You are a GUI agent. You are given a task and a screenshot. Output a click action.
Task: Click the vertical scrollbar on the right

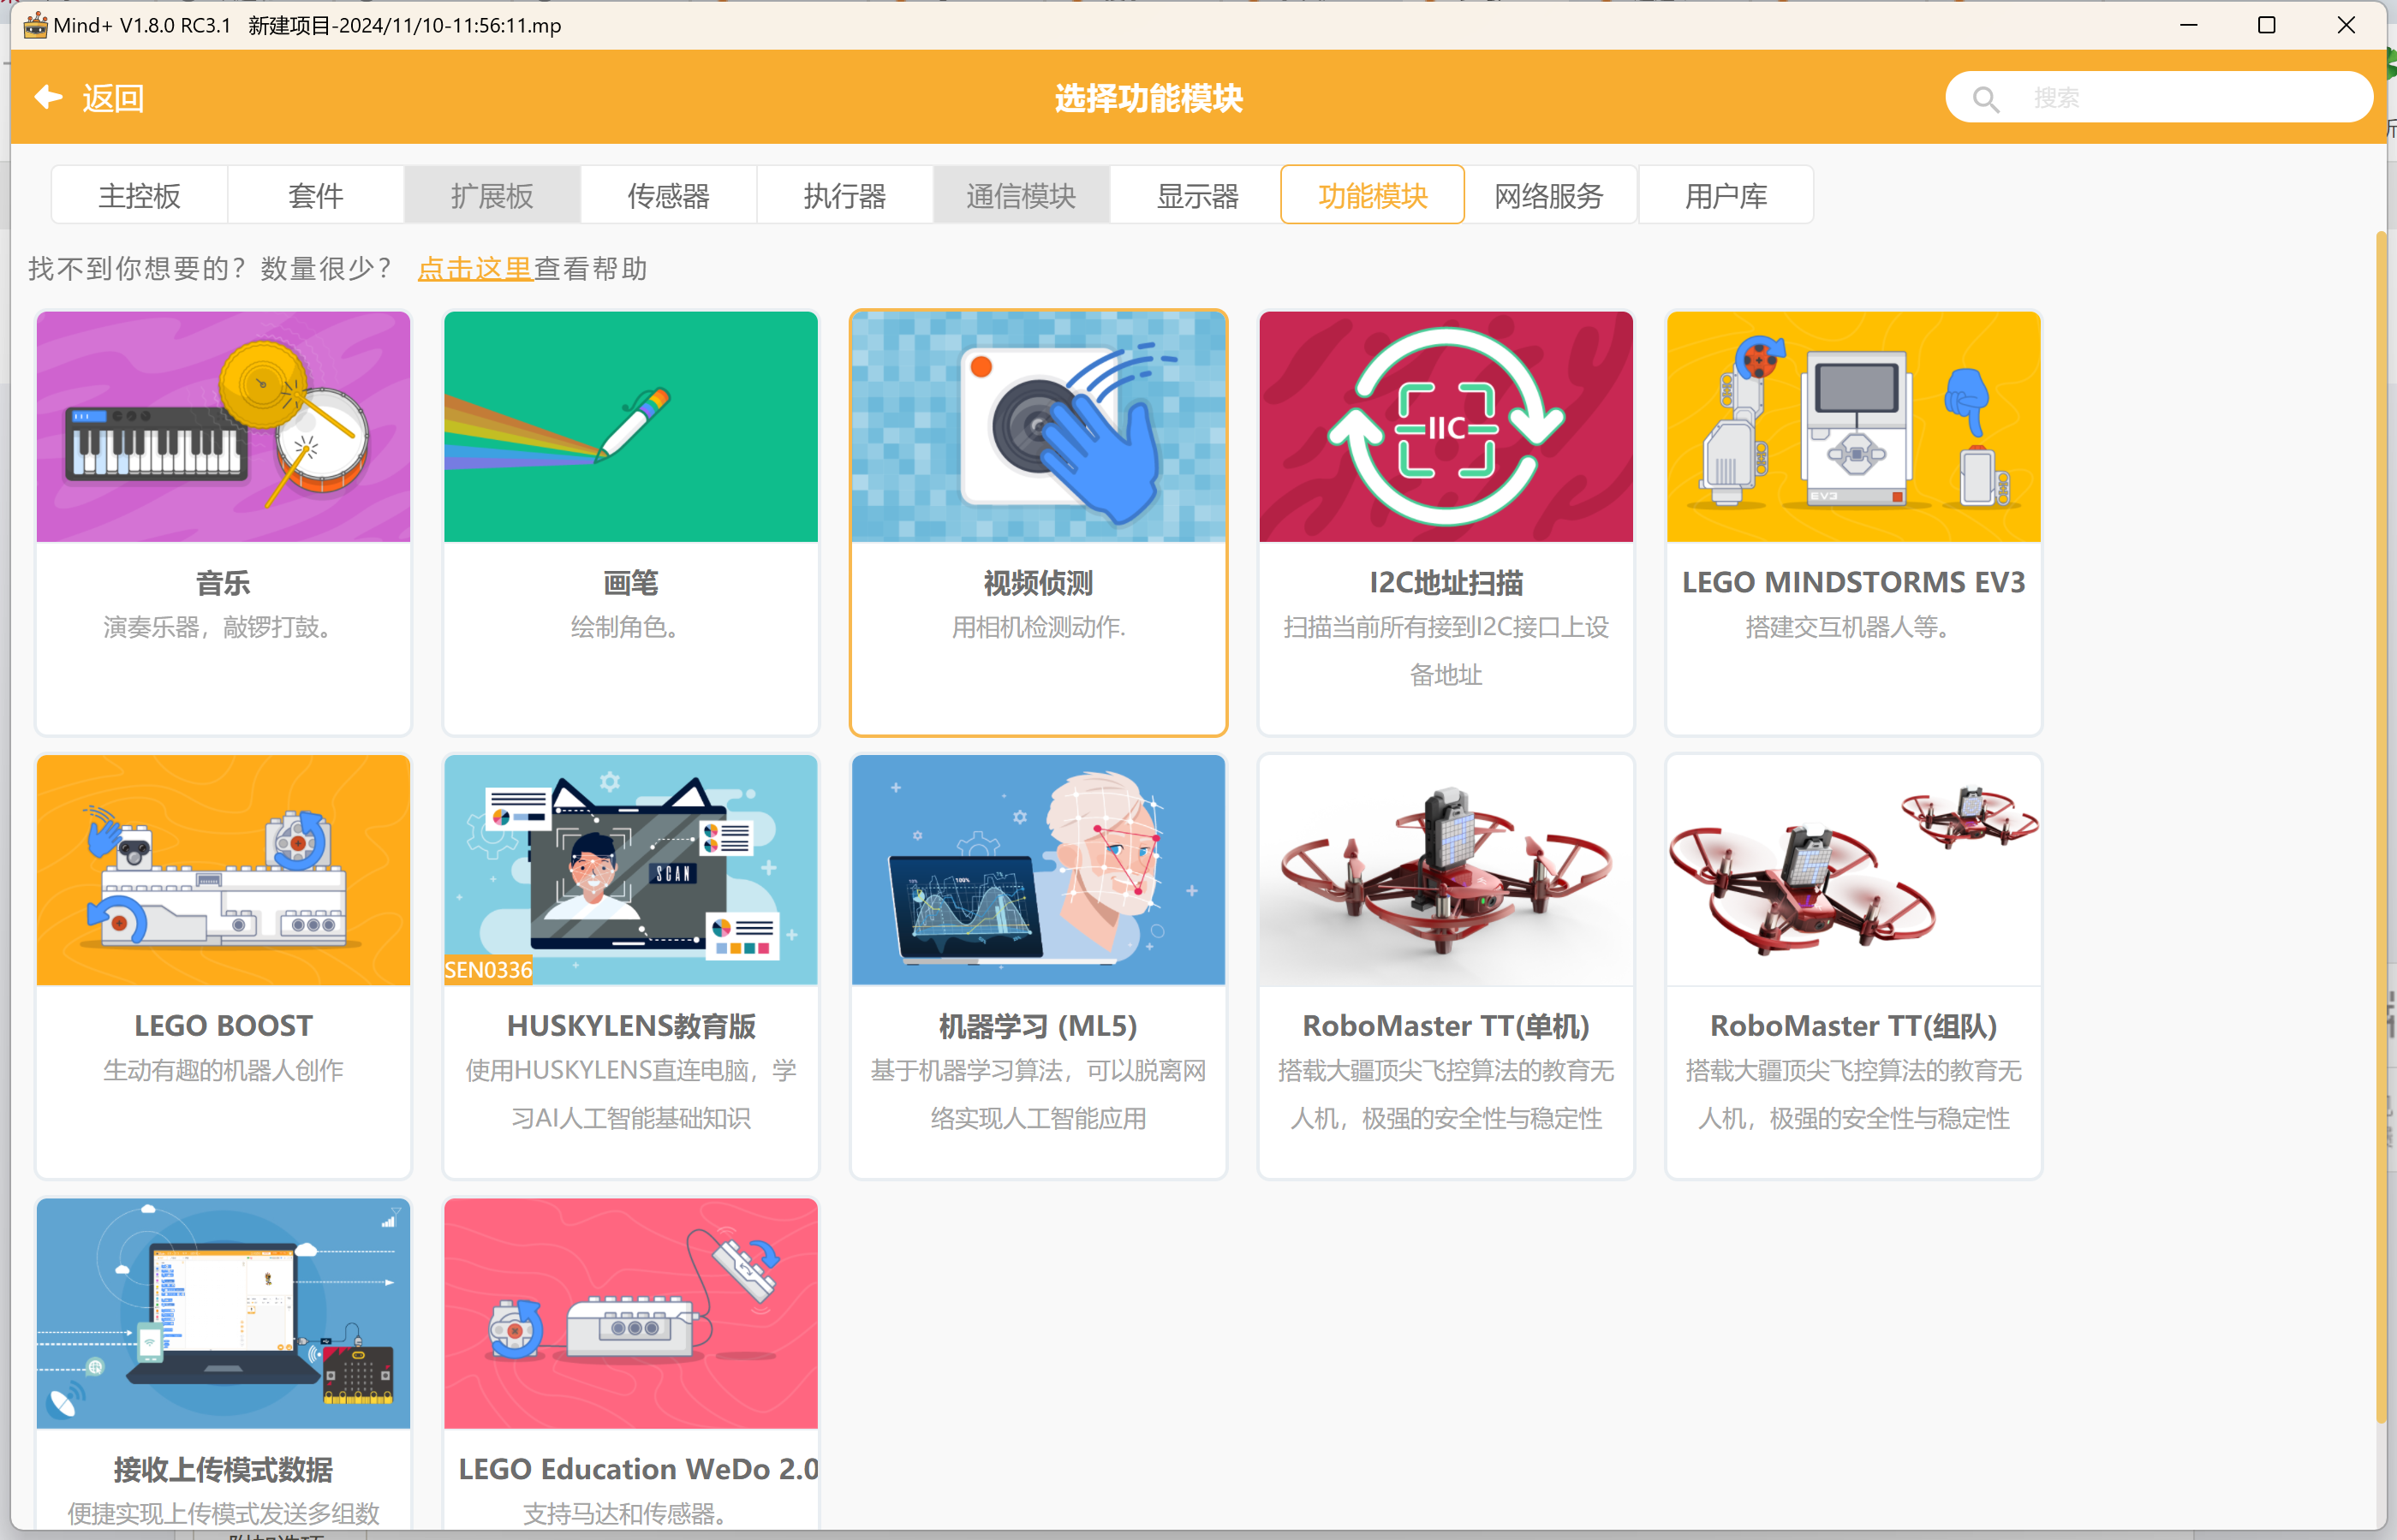pos(2381,825)
